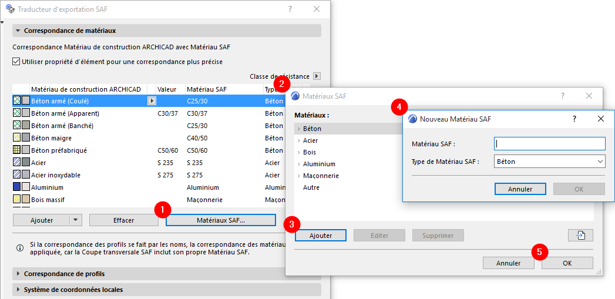Select the Béton armé (Apparent) row

click(149, 113)
